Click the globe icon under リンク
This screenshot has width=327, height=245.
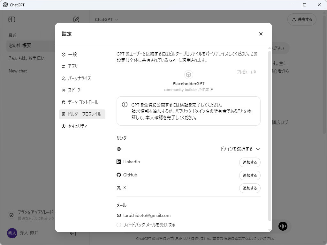(119, 149)
